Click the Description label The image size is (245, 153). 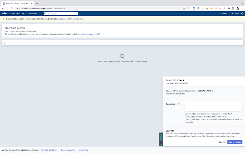(171, 104)
